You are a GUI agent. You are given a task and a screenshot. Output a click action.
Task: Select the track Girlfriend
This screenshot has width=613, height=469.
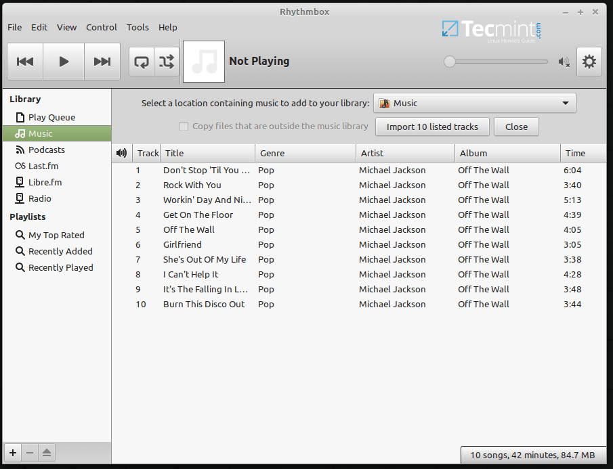[x=359, y=244]
